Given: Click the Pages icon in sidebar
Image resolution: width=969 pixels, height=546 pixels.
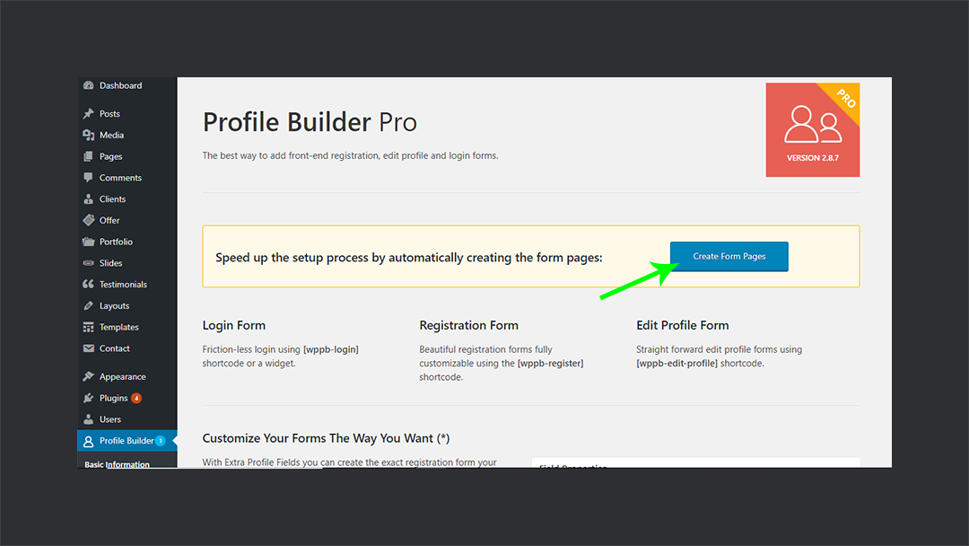Looking at the screenshot, I should pos(88,156).
